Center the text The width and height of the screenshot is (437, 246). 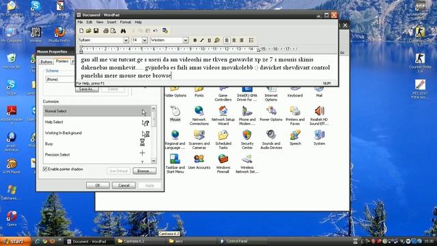234,40
